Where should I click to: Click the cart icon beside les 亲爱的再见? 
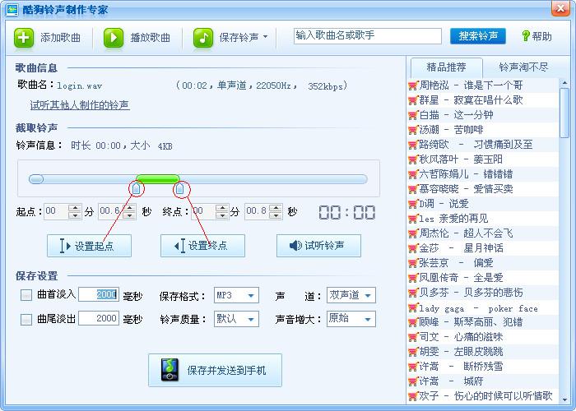(x=413, y=219)
